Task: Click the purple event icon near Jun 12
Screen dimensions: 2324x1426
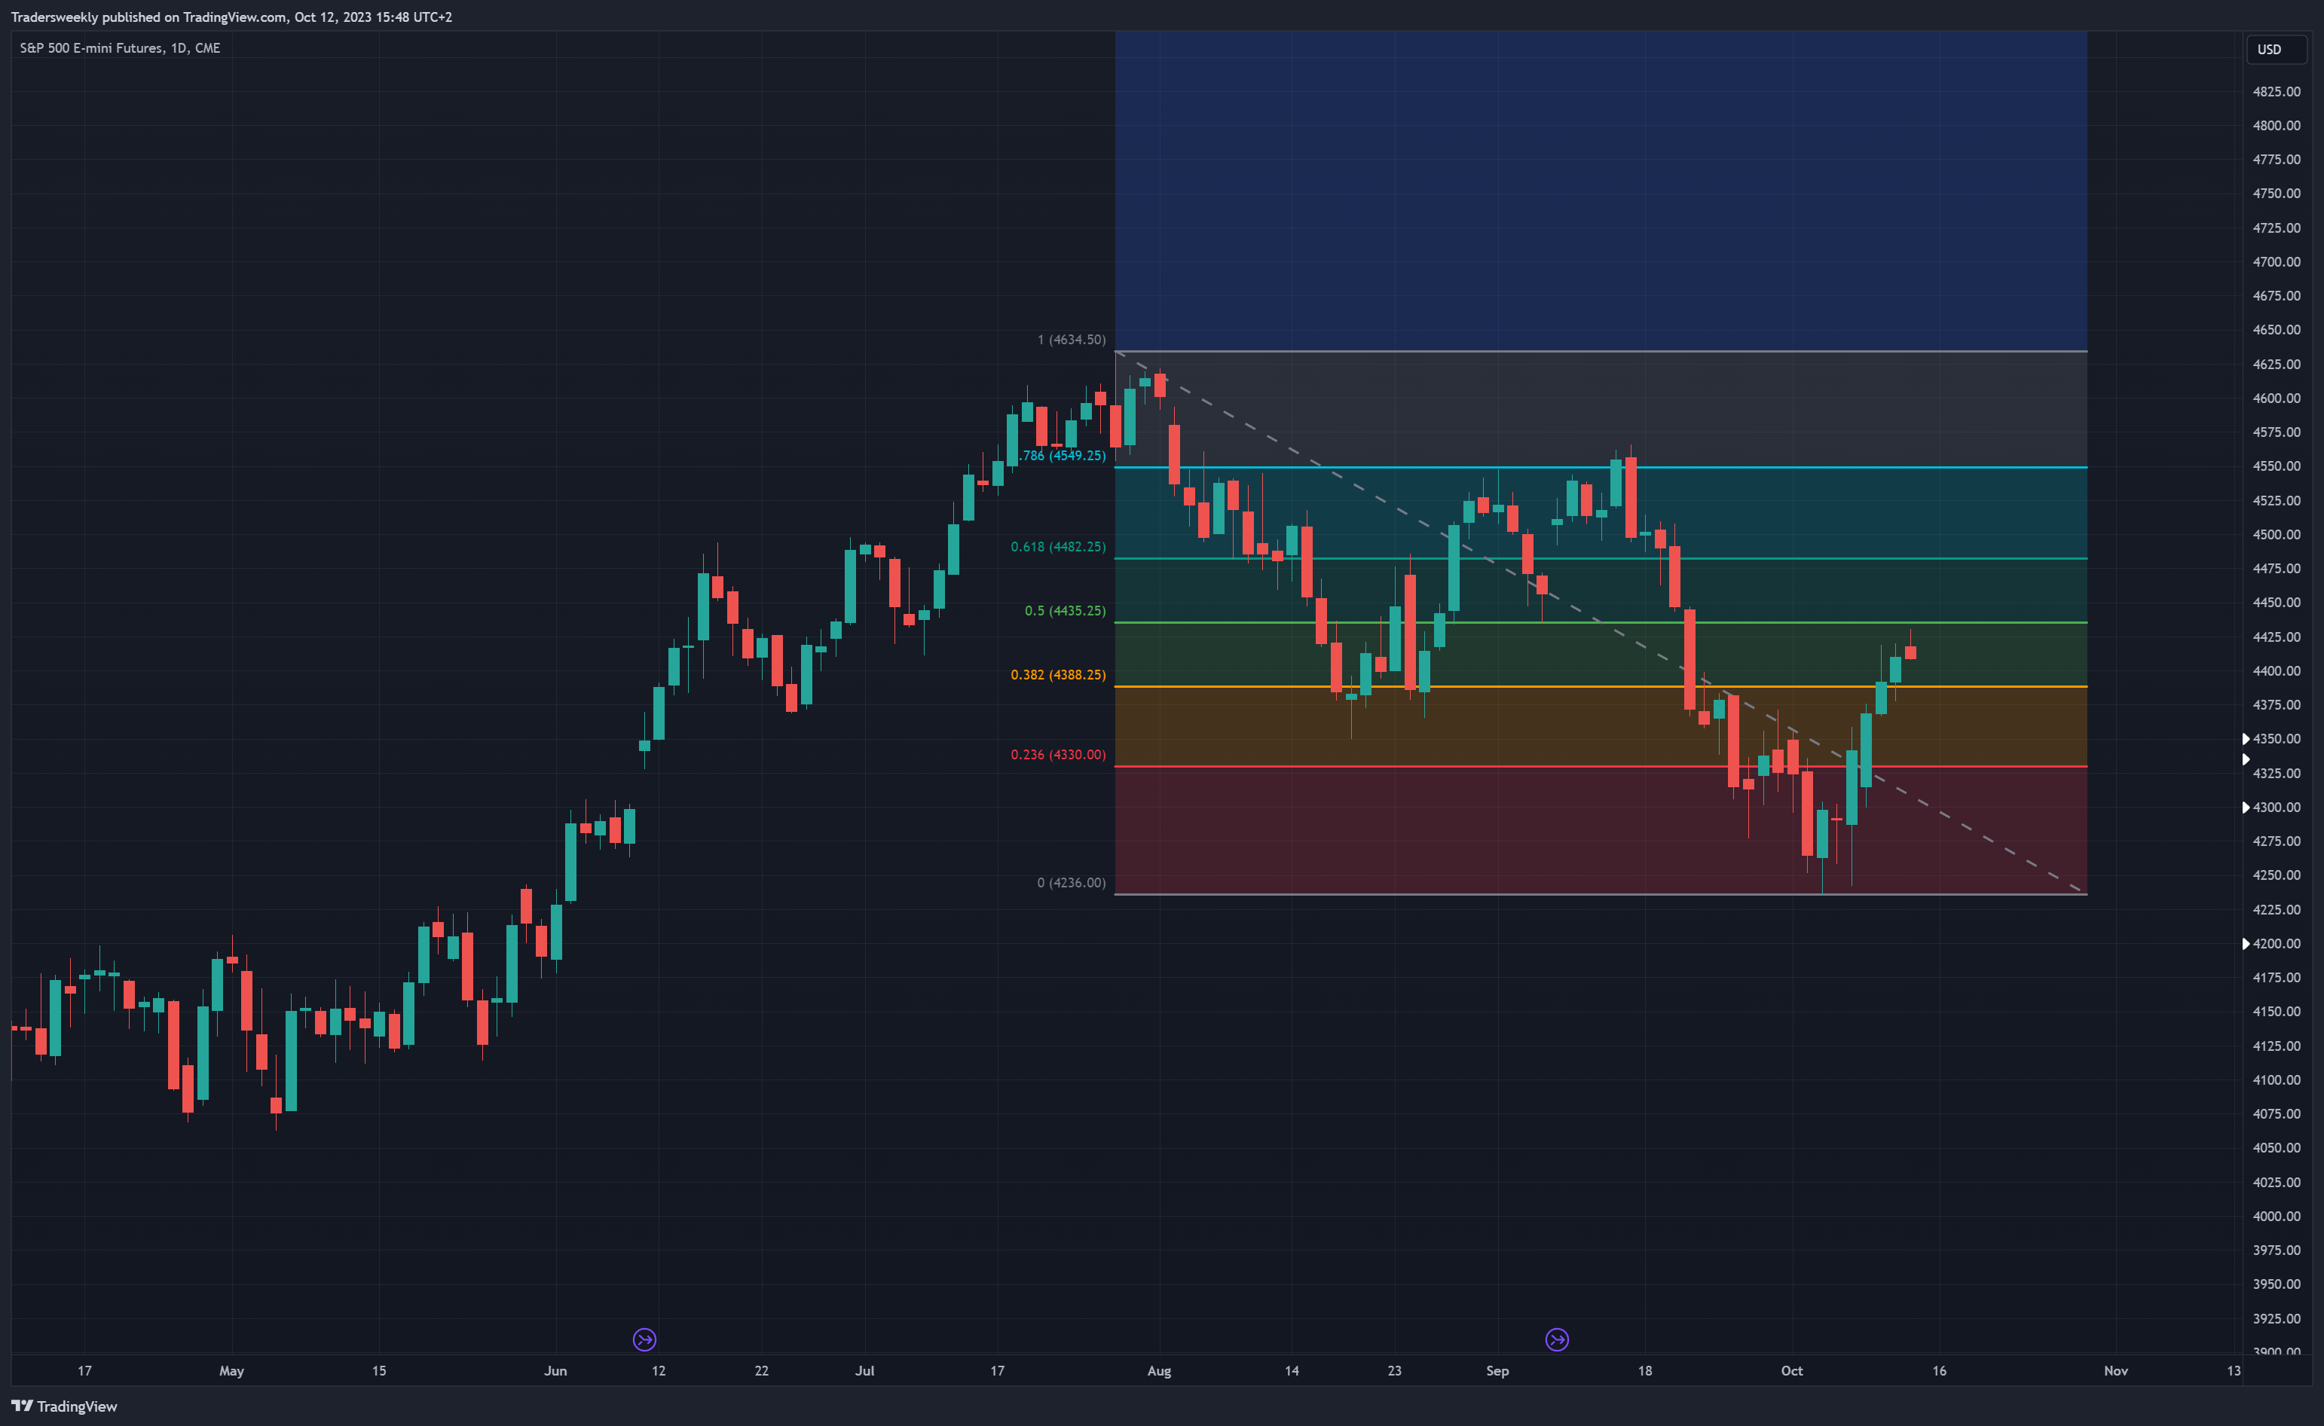Action: 644,1339
